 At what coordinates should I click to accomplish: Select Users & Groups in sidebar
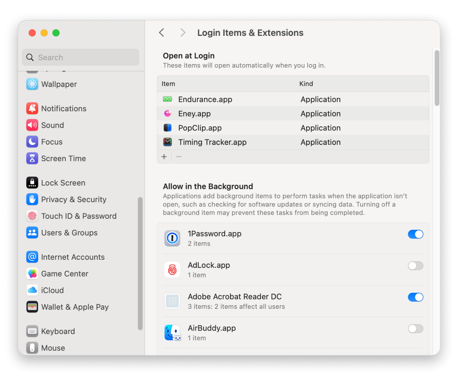(x=69, y=233)
